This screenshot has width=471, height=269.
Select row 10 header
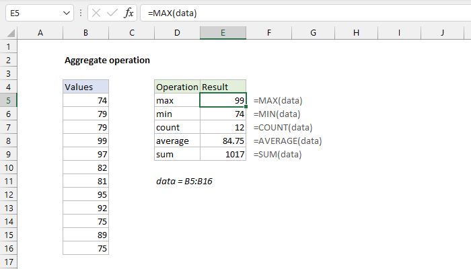pyautogui.click(x=8, y=167)
